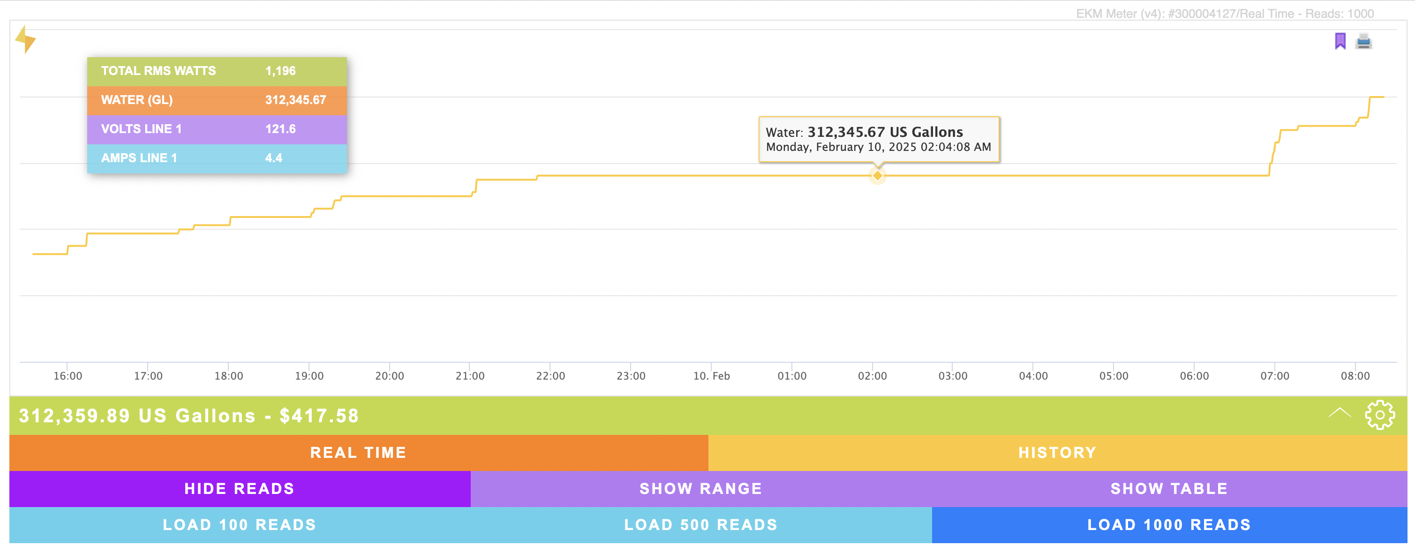This screenshot has width=1415, height=553.
Task: Load 1000 reads
Action: 1169,525
